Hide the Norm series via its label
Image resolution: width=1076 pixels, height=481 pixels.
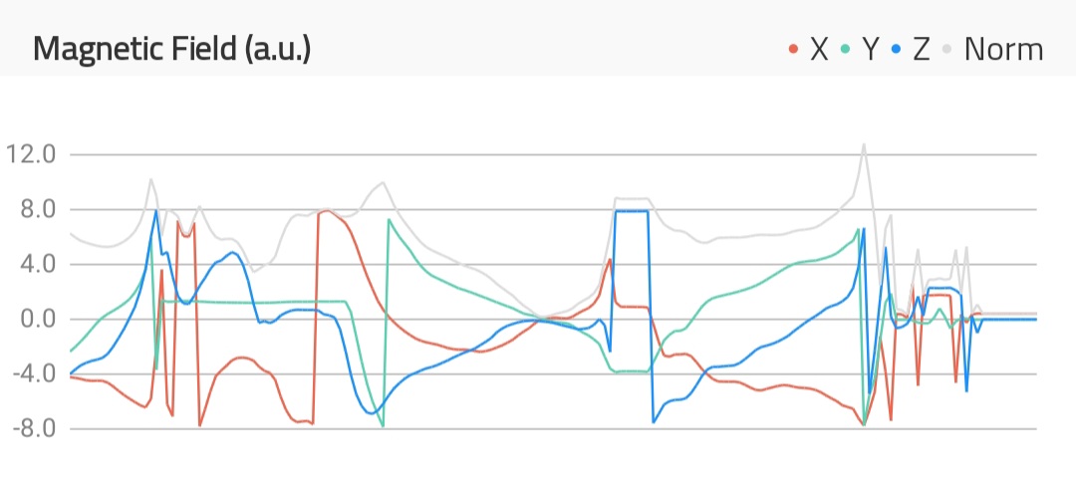coord(1003,49)
